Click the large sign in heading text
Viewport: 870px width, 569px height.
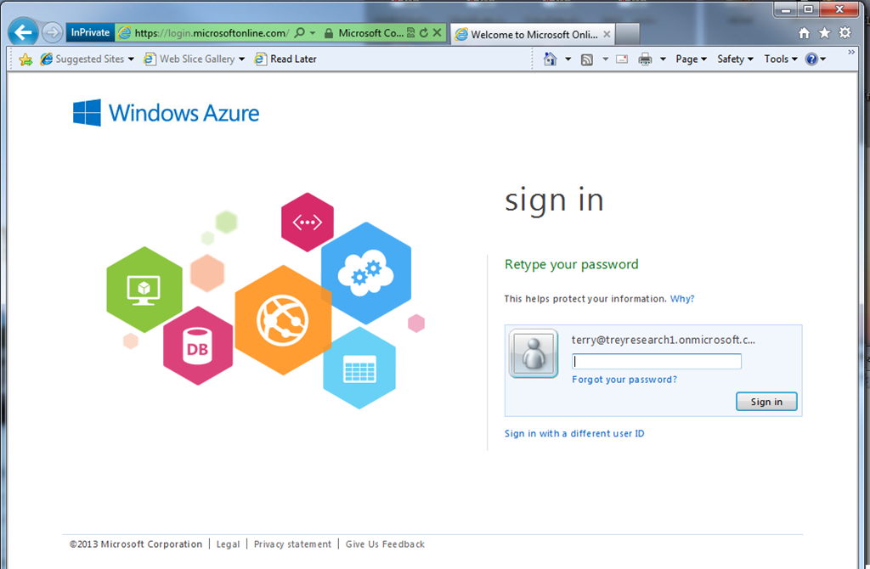[554, 200]
